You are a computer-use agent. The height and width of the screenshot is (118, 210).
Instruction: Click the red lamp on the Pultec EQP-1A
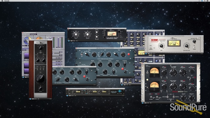pyautogui.click(x=84, y=76)
